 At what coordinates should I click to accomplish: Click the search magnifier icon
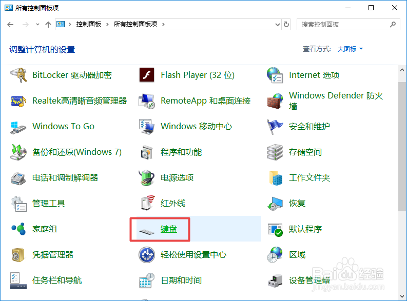tap(393, 25)
